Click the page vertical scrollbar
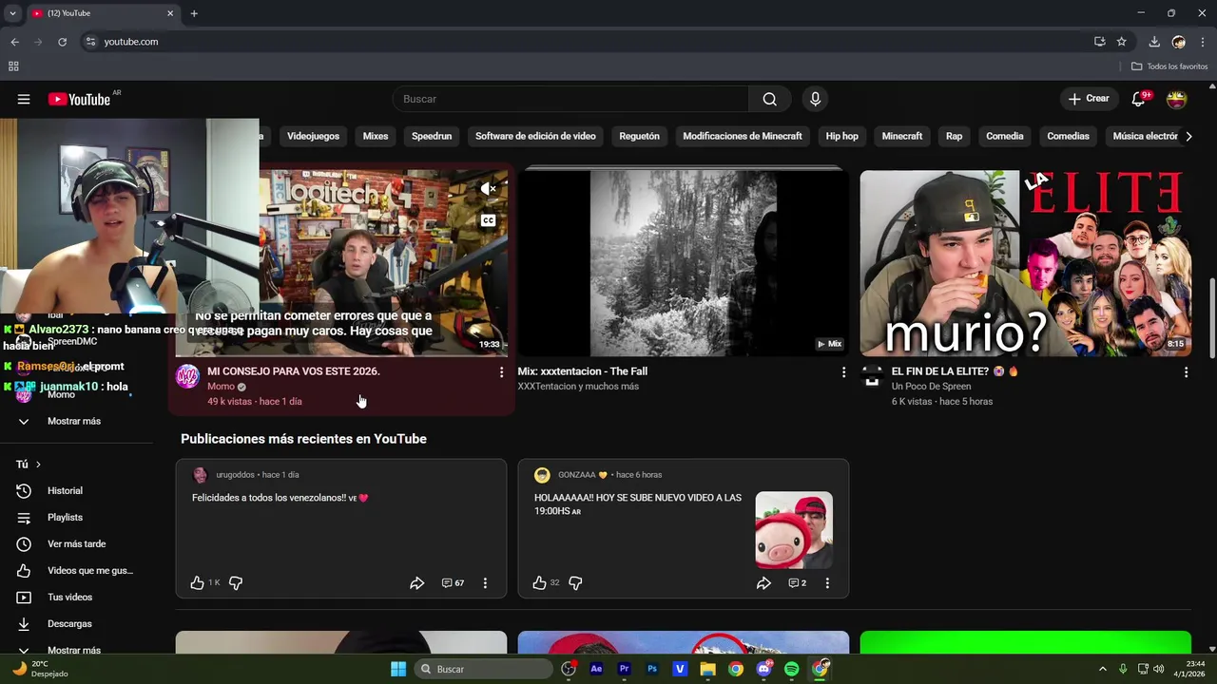1217x684 pixels. (1211, 318)
